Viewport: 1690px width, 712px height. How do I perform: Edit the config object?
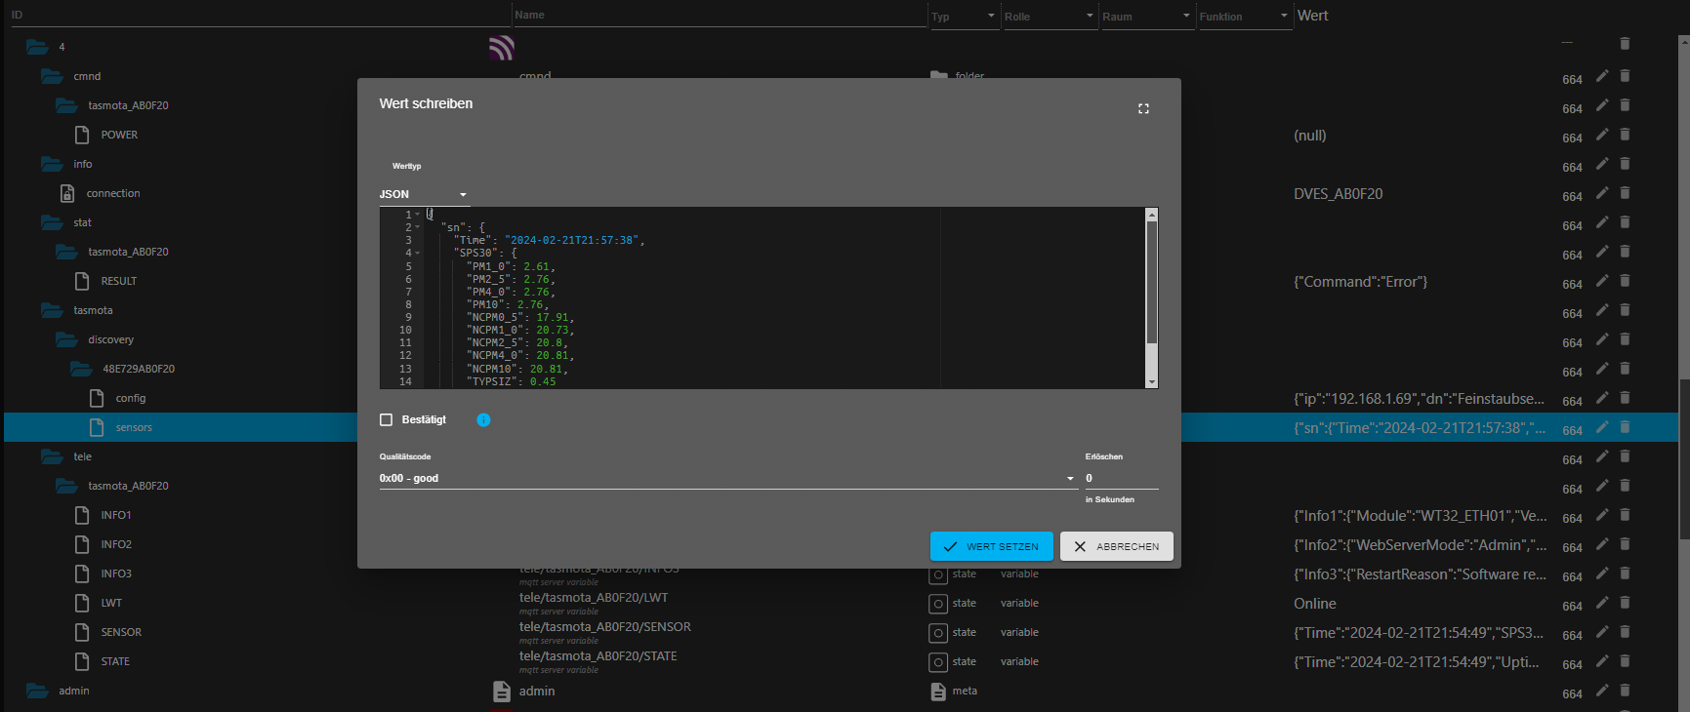[1602, 398]
